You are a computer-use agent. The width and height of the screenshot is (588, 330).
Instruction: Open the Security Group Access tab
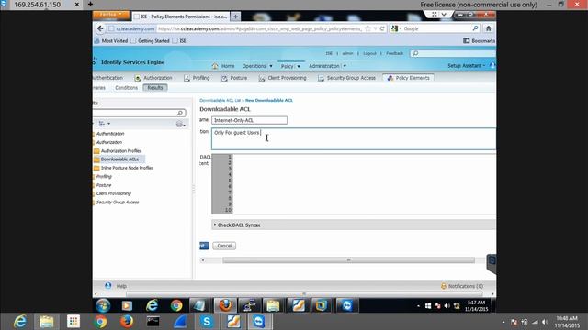point(346,78)
